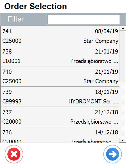Click customer code C99998
The image size is (126, 168).
[12, 102]
